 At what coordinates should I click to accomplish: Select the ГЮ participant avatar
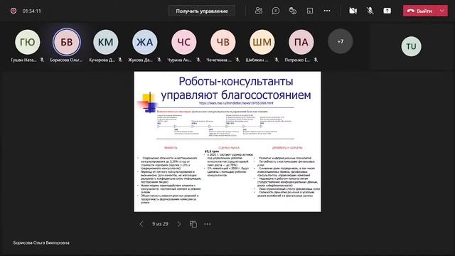[28, 42]
